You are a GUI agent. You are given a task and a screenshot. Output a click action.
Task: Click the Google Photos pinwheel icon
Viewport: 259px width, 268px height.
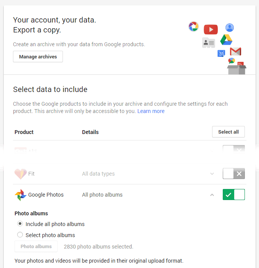20,195
